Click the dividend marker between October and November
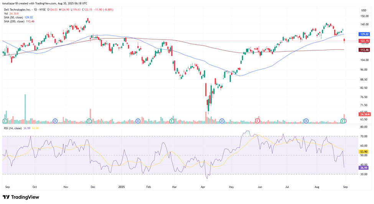 tap(55, 121)
